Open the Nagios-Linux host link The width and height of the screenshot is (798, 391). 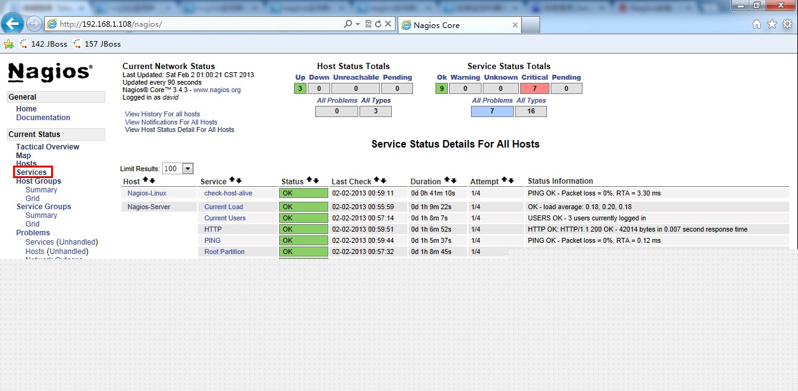pos(147,194)
